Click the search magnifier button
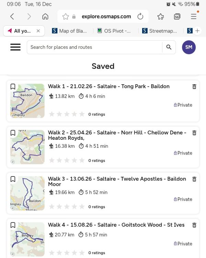The height and width of the screenshot is (258, 206). point(169,47)
